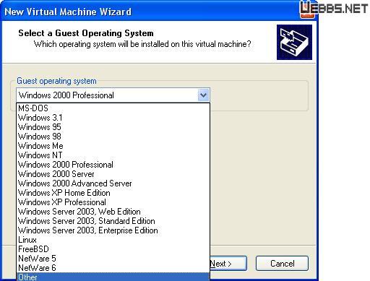
Task: Pick Windows XP Professional
Action: [113, 202]
